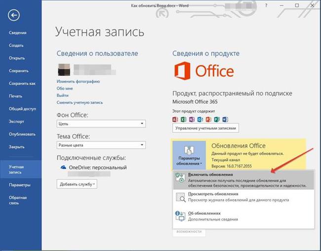Click the back arrow circle icon

coord(14,15)
